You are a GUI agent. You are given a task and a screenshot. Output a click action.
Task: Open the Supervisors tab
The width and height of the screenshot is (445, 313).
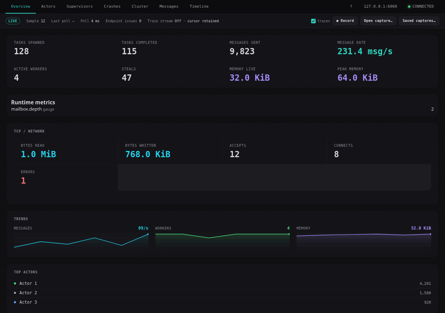[80, 7]
